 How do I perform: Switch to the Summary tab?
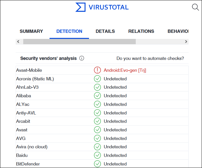click(31, 31)
